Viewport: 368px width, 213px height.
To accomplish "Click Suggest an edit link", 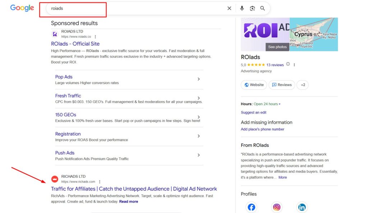I will coord(253,112).
